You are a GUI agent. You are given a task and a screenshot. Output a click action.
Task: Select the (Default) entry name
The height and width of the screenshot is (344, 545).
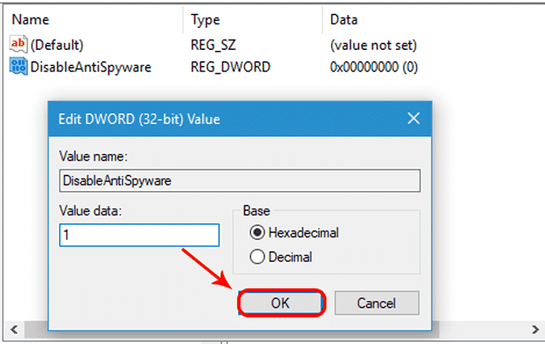point(57,45)
